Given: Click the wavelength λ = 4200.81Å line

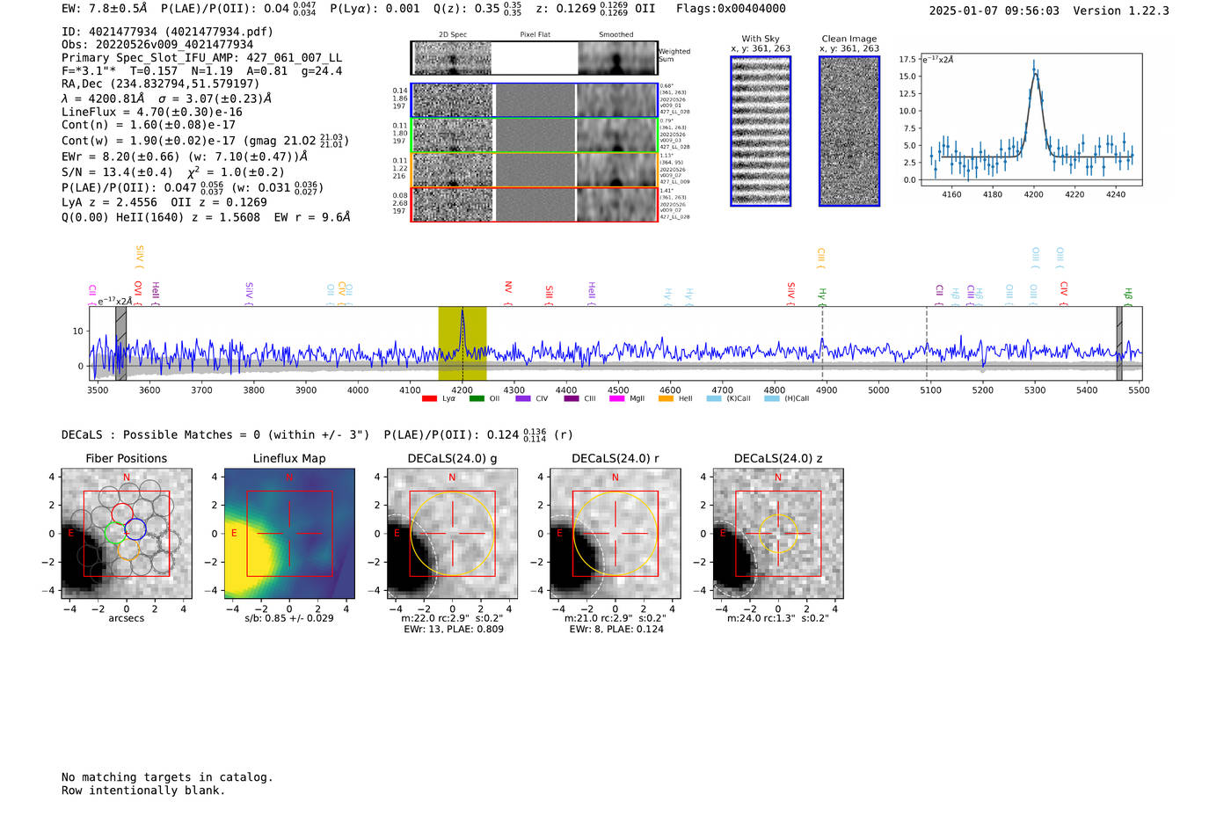Looking at the screenshot, I should click(167, 99).
